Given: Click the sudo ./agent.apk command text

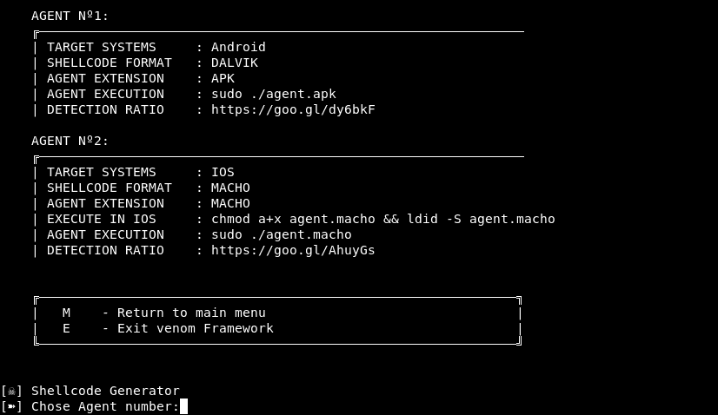Looking at the screenshot, I should (x=273, y=95).
